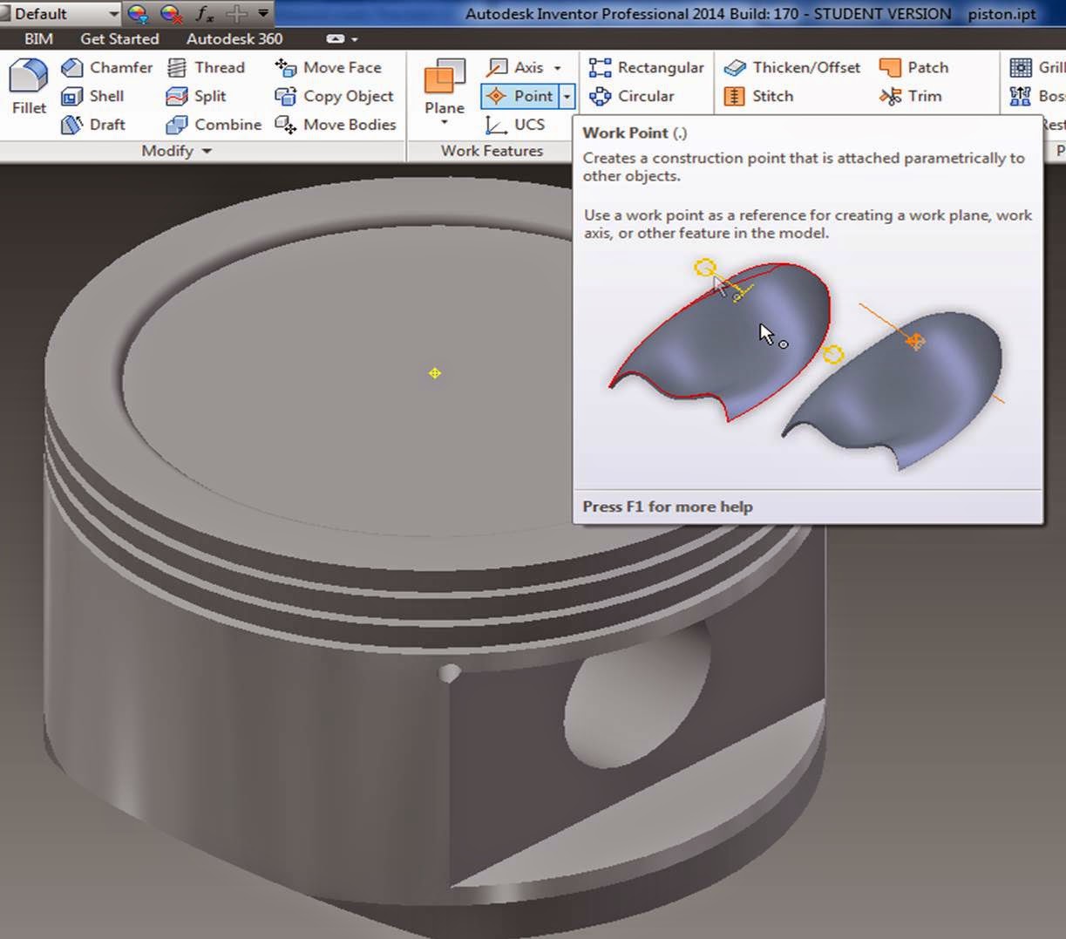This screenshot has width=1066, height=939.
Task: Activate the Chamfer tool
Action: tap(107, 67)
